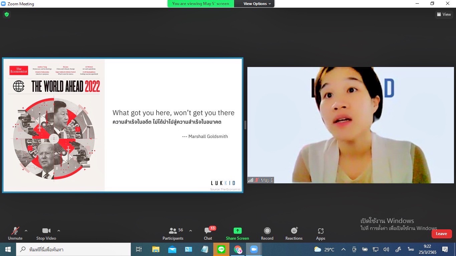Open network status tray icon
This screenshot has height=256, width=456.
(x=376, y=249)
